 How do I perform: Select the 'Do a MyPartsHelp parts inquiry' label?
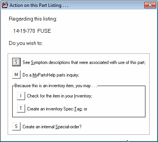[x=51, y=75]
